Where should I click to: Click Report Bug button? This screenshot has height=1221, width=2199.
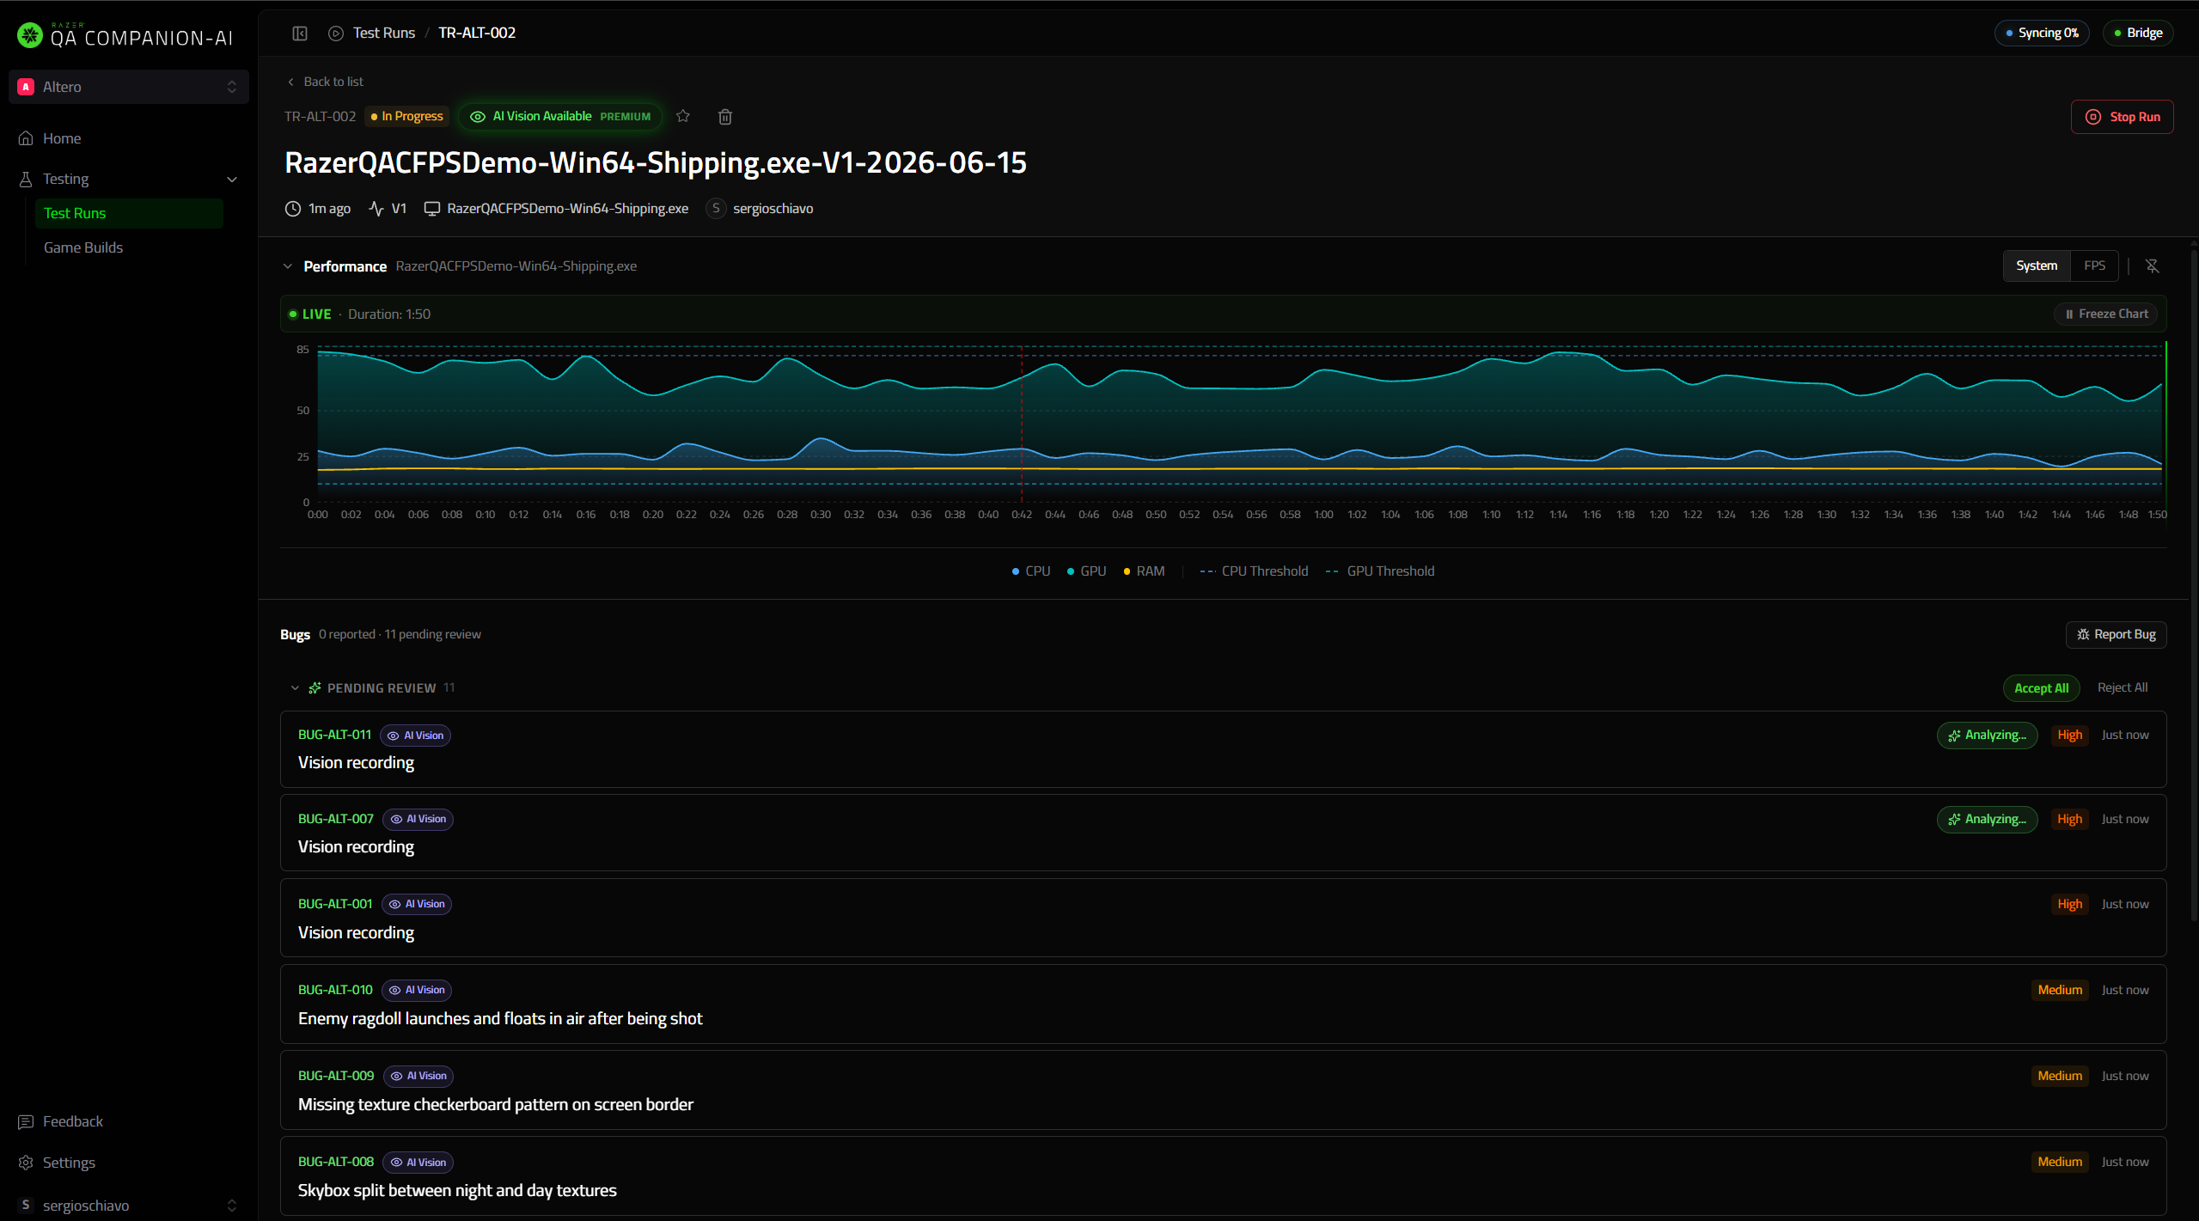[x=2116, y=635]
